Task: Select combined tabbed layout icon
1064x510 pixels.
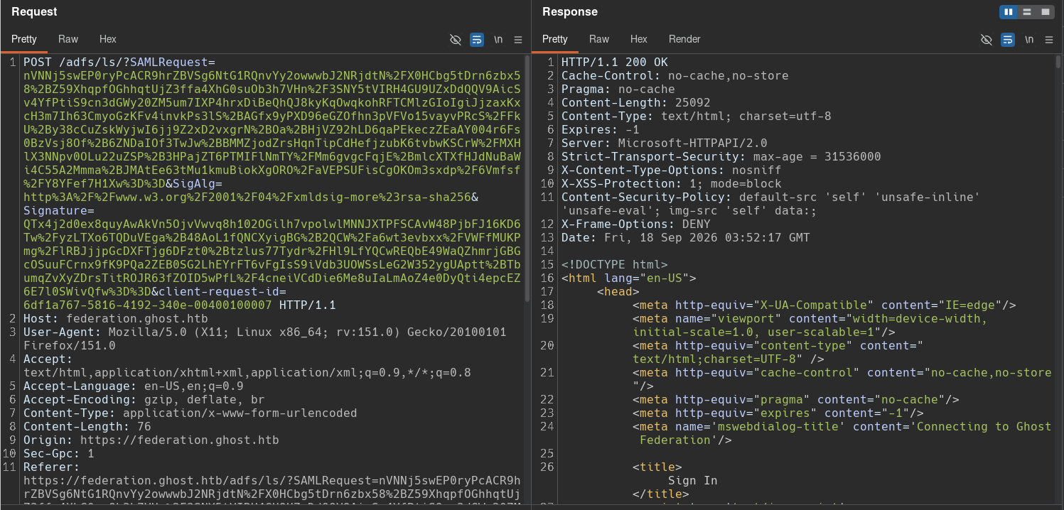Action: 1046,12
